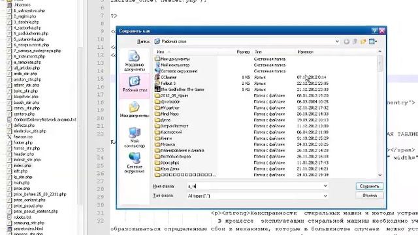Select the djvureader folder
418x235 pixels.
[x=167, y=102]
